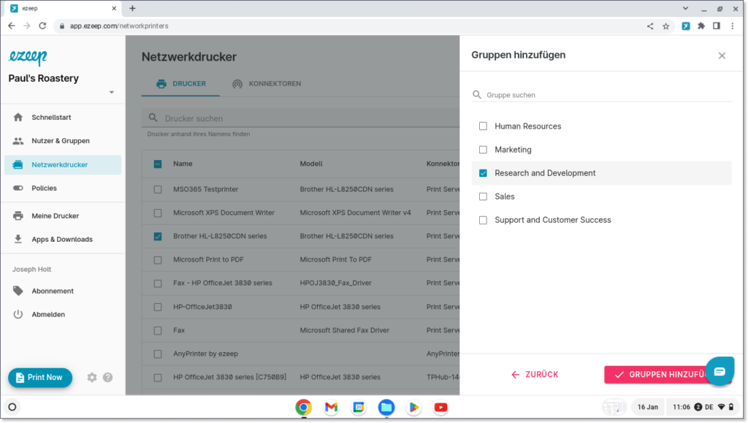Open the Chrome extensions puzzle icon
Image resolution: width=748 pixels, height=423 pixels.
pyautogui.click(x=701, y=26)
